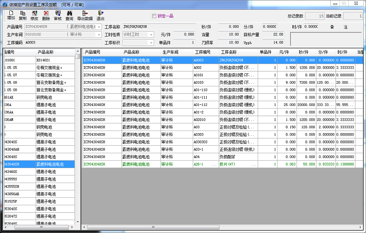Screen dimensions: 366x233
Task: Click the 备注 remarks text box
Action: click(326, 39)
